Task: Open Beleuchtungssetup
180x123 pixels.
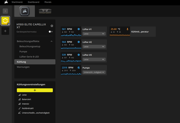Action: point(30,46)
